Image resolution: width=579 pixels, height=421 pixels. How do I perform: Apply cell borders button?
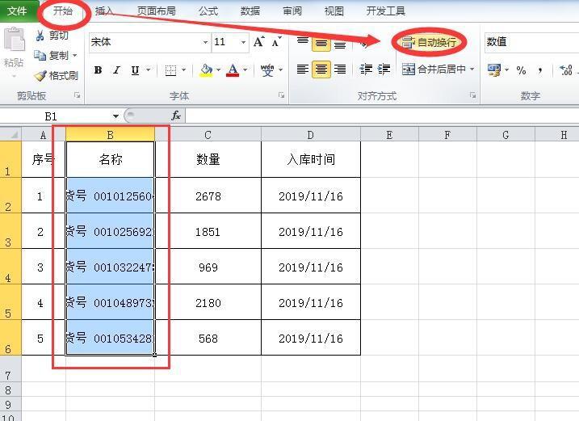coord(170,69)
